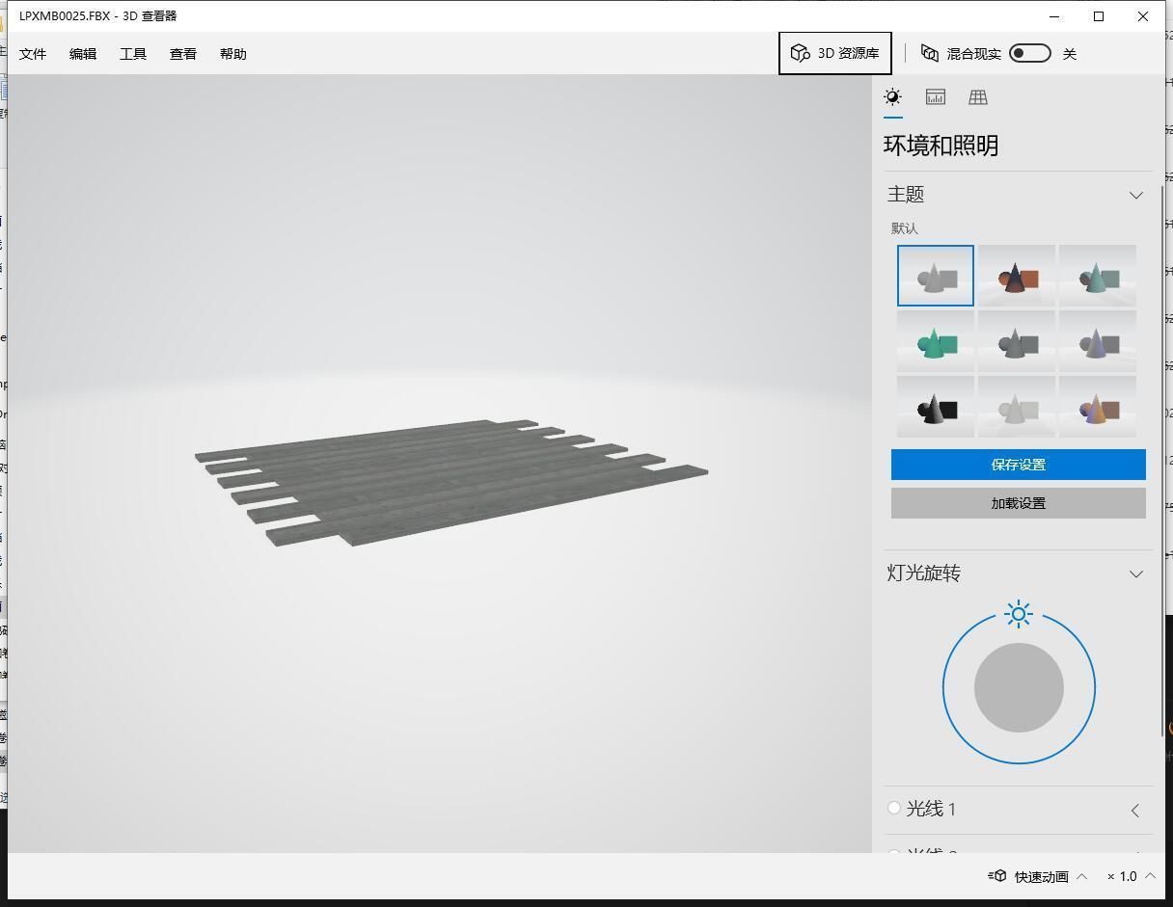The image size is (1173, 907).
Task: Open the Stats and Shading tab icon
Action: [935, 96]
